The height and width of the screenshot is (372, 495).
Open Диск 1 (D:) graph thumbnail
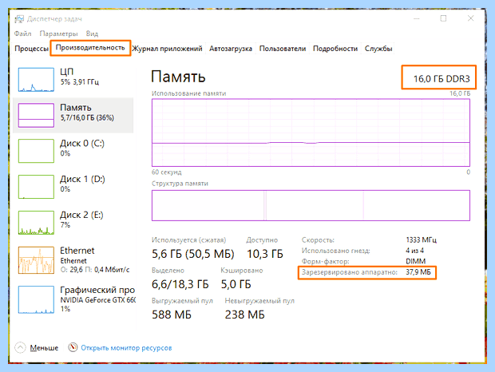[x=36, y=187]
